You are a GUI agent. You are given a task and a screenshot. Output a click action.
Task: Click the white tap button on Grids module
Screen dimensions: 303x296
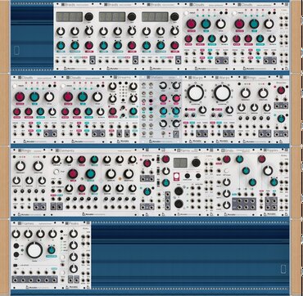[226, 171]
